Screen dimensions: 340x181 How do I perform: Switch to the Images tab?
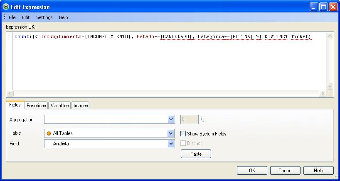(81, 106)
